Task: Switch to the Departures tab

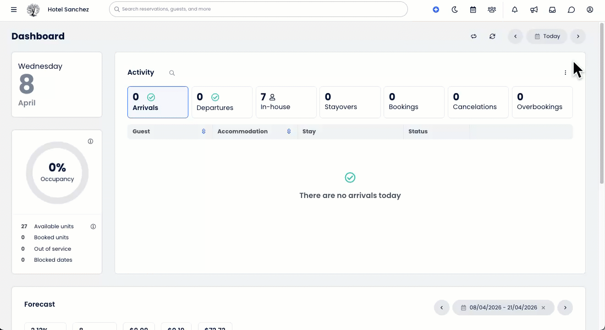Action: click(222, 102)
